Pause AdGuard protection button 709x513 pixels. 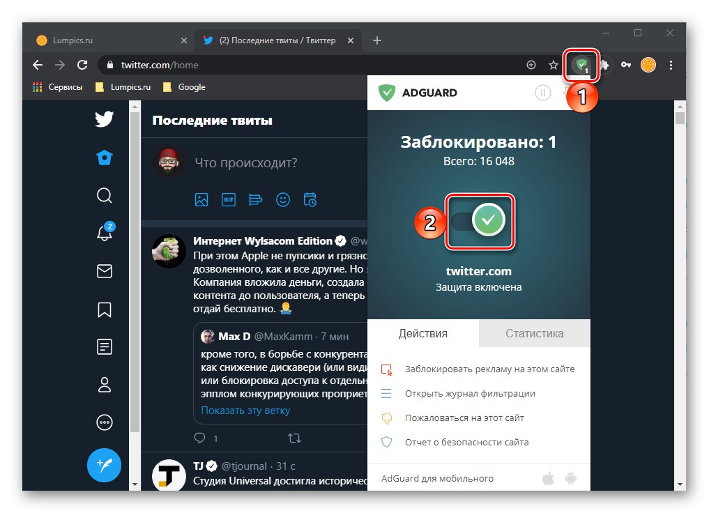pos(542,93)
